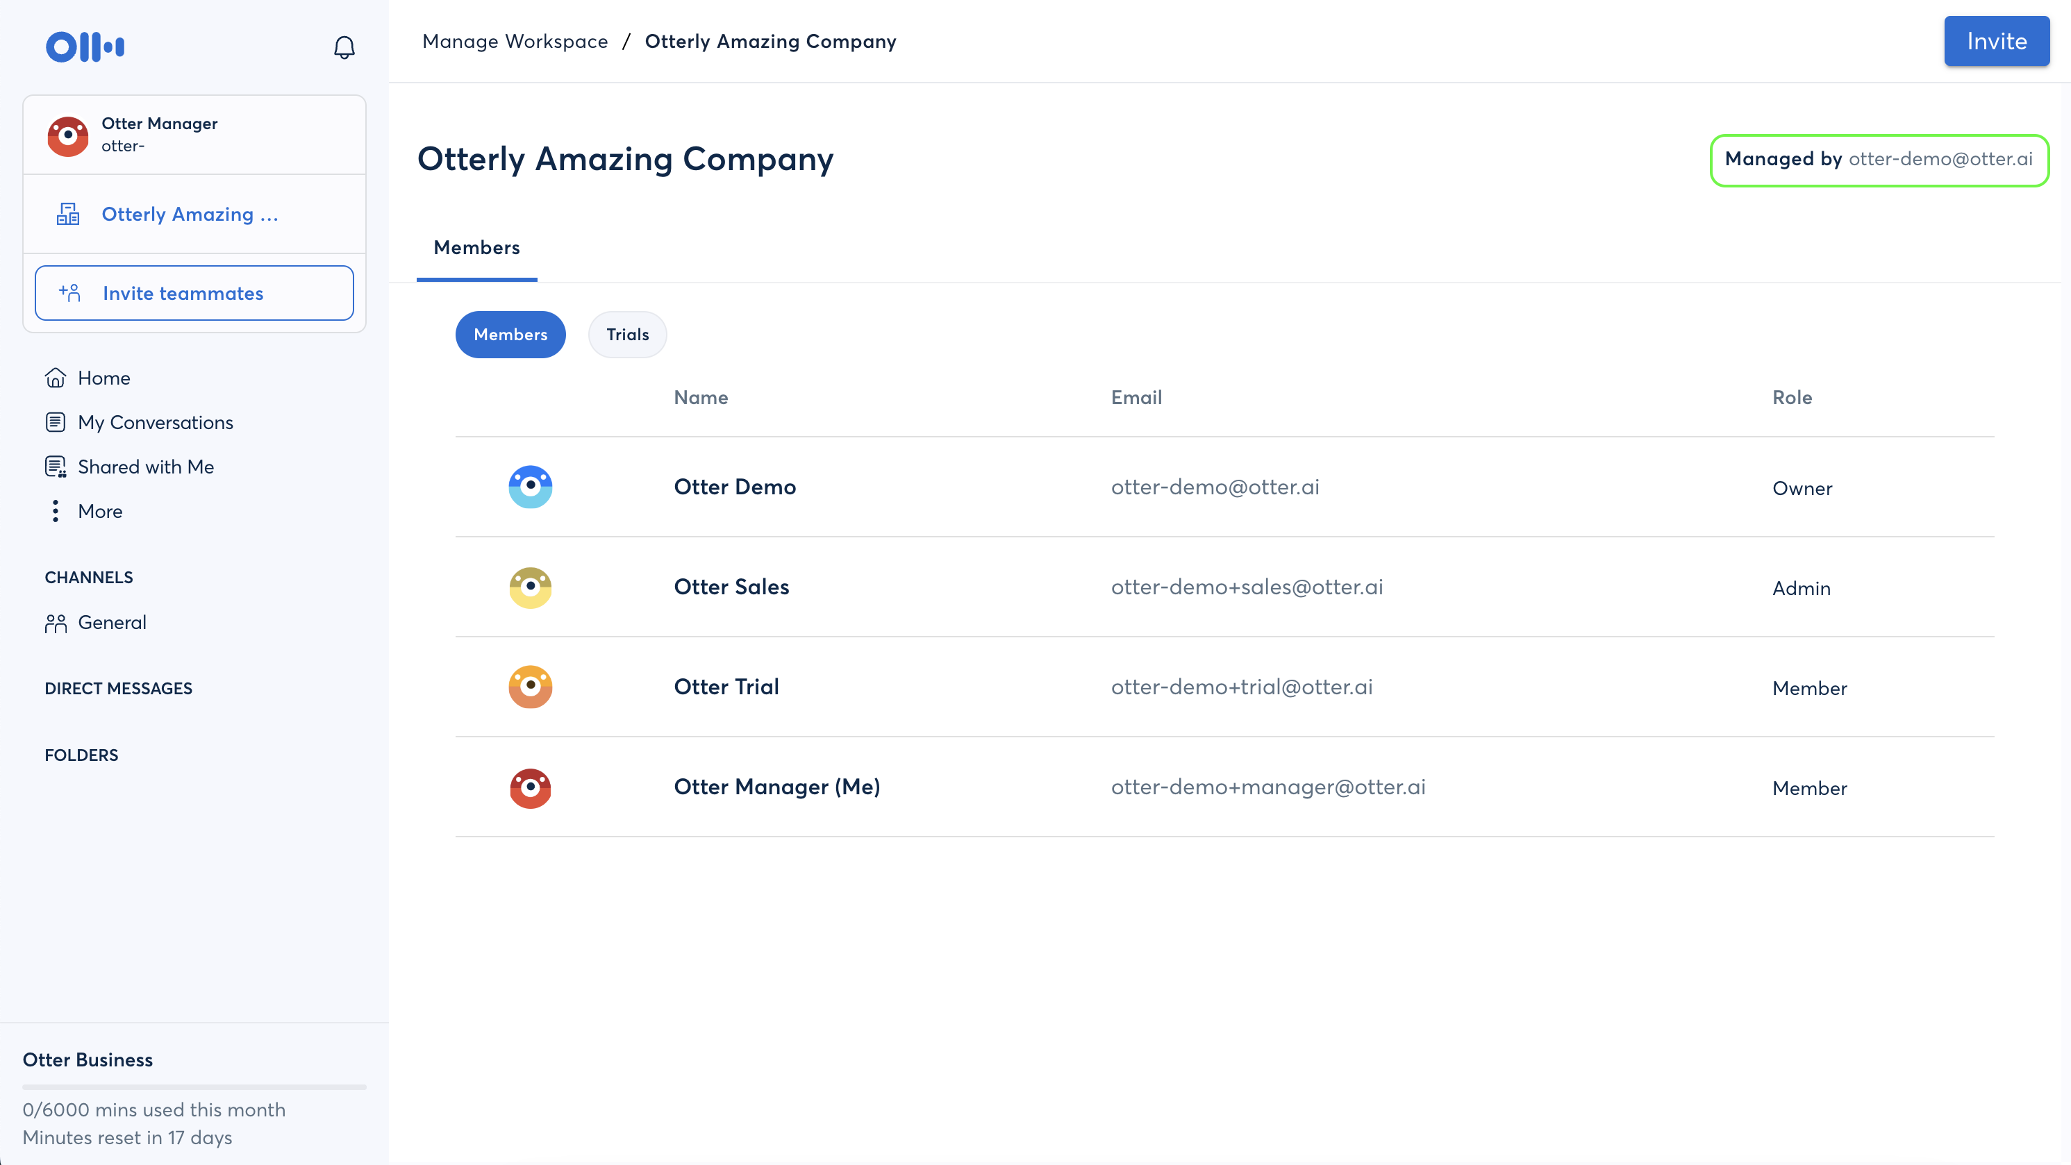
Task: Click Otter Trial's orange avatar
Action: [x=531, y=687]
